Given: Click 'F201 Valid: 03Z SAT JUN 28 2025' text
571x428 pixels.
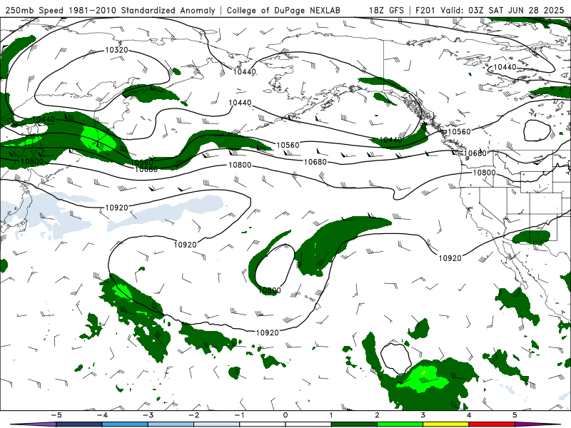Looking at the screenshot, I should (x=490, y=10).
